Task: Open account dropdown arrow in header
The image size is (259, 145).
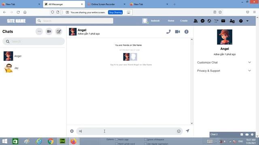Action: [x=247, y=21]
